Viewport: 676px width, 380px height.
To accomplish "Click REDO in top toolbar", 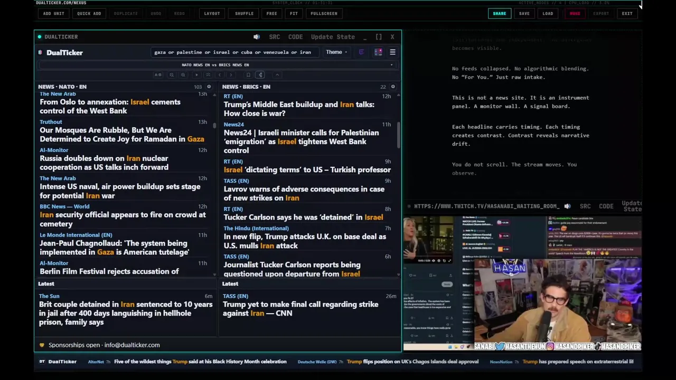I will tap(180, 13).
